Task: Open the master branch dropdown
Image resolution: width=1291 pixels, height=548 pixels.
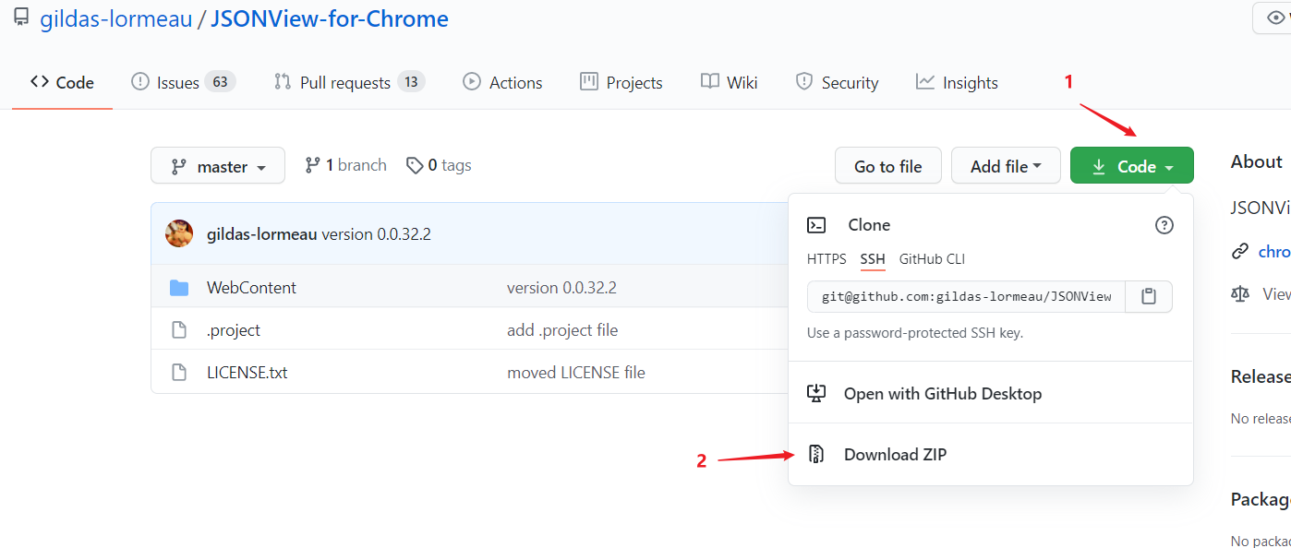Action: 218,166
